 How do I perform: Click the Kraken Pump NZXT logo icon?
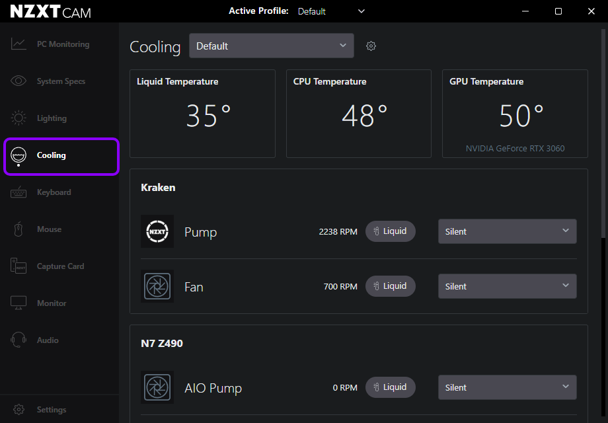[157, 232]
